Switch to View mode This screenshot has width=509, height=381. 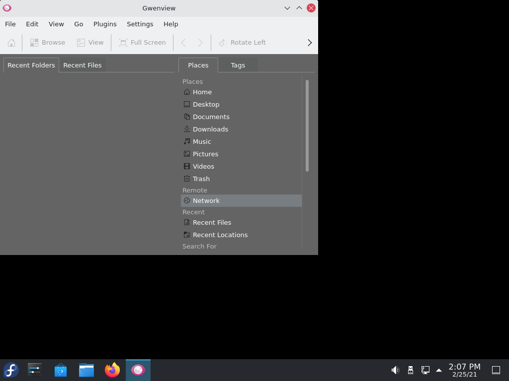[x=90, y=43]
